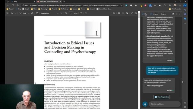Click the address bar URL
The image size is (193, 109).
pyautogui.click(x=74, y=5)
